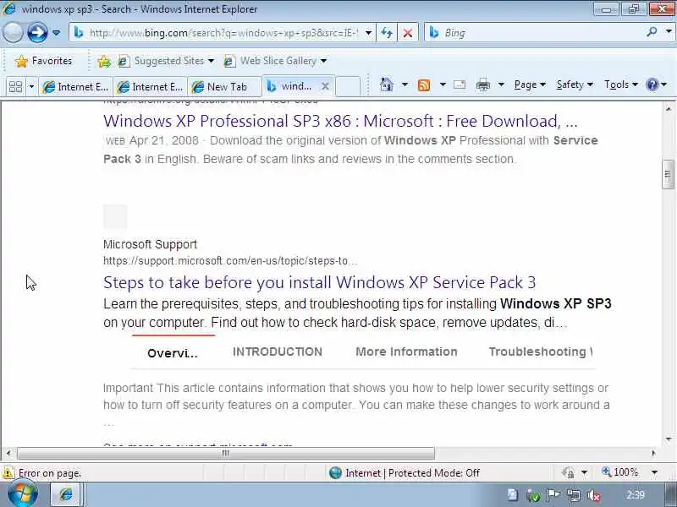Switch to the first Internet E... tab

tap(75, 87)
